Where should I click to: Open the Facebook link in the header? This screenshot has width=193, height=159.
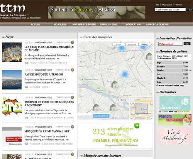coord(167,5)
